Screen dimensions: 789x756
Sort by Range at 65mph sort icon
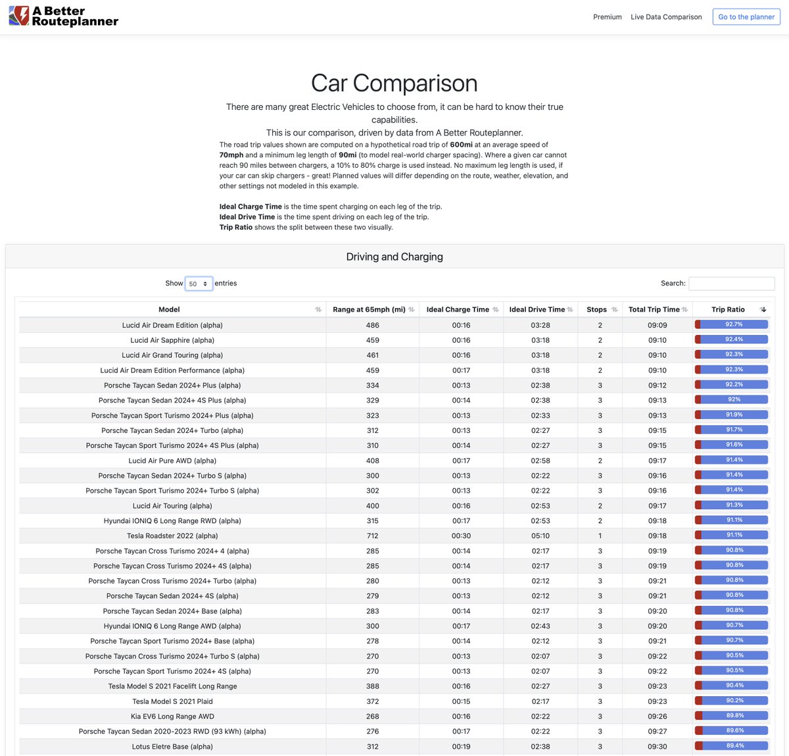412,310
